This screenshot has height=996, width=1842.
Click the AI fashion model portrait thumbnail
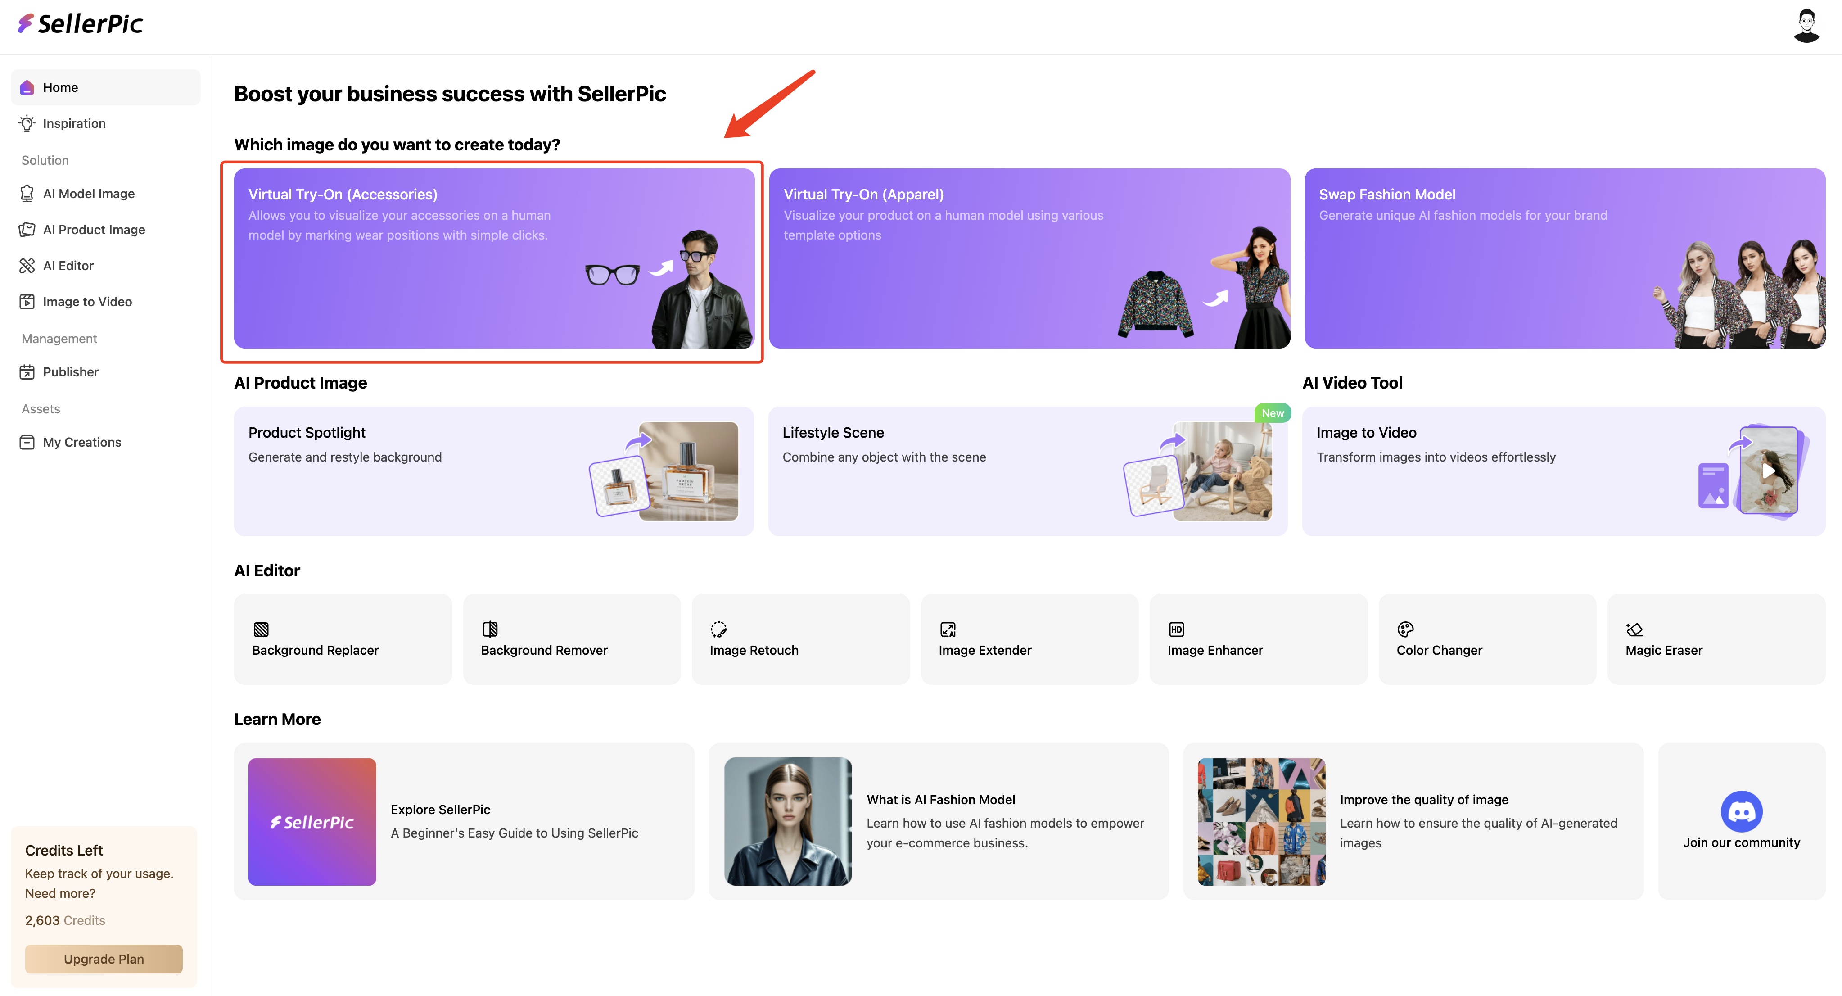click(788, 822)
